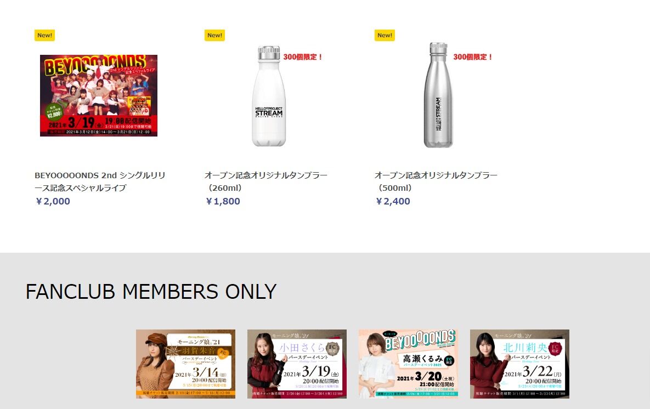Open 小田さくら 3/19 birthday event banner

click(297, 364)
